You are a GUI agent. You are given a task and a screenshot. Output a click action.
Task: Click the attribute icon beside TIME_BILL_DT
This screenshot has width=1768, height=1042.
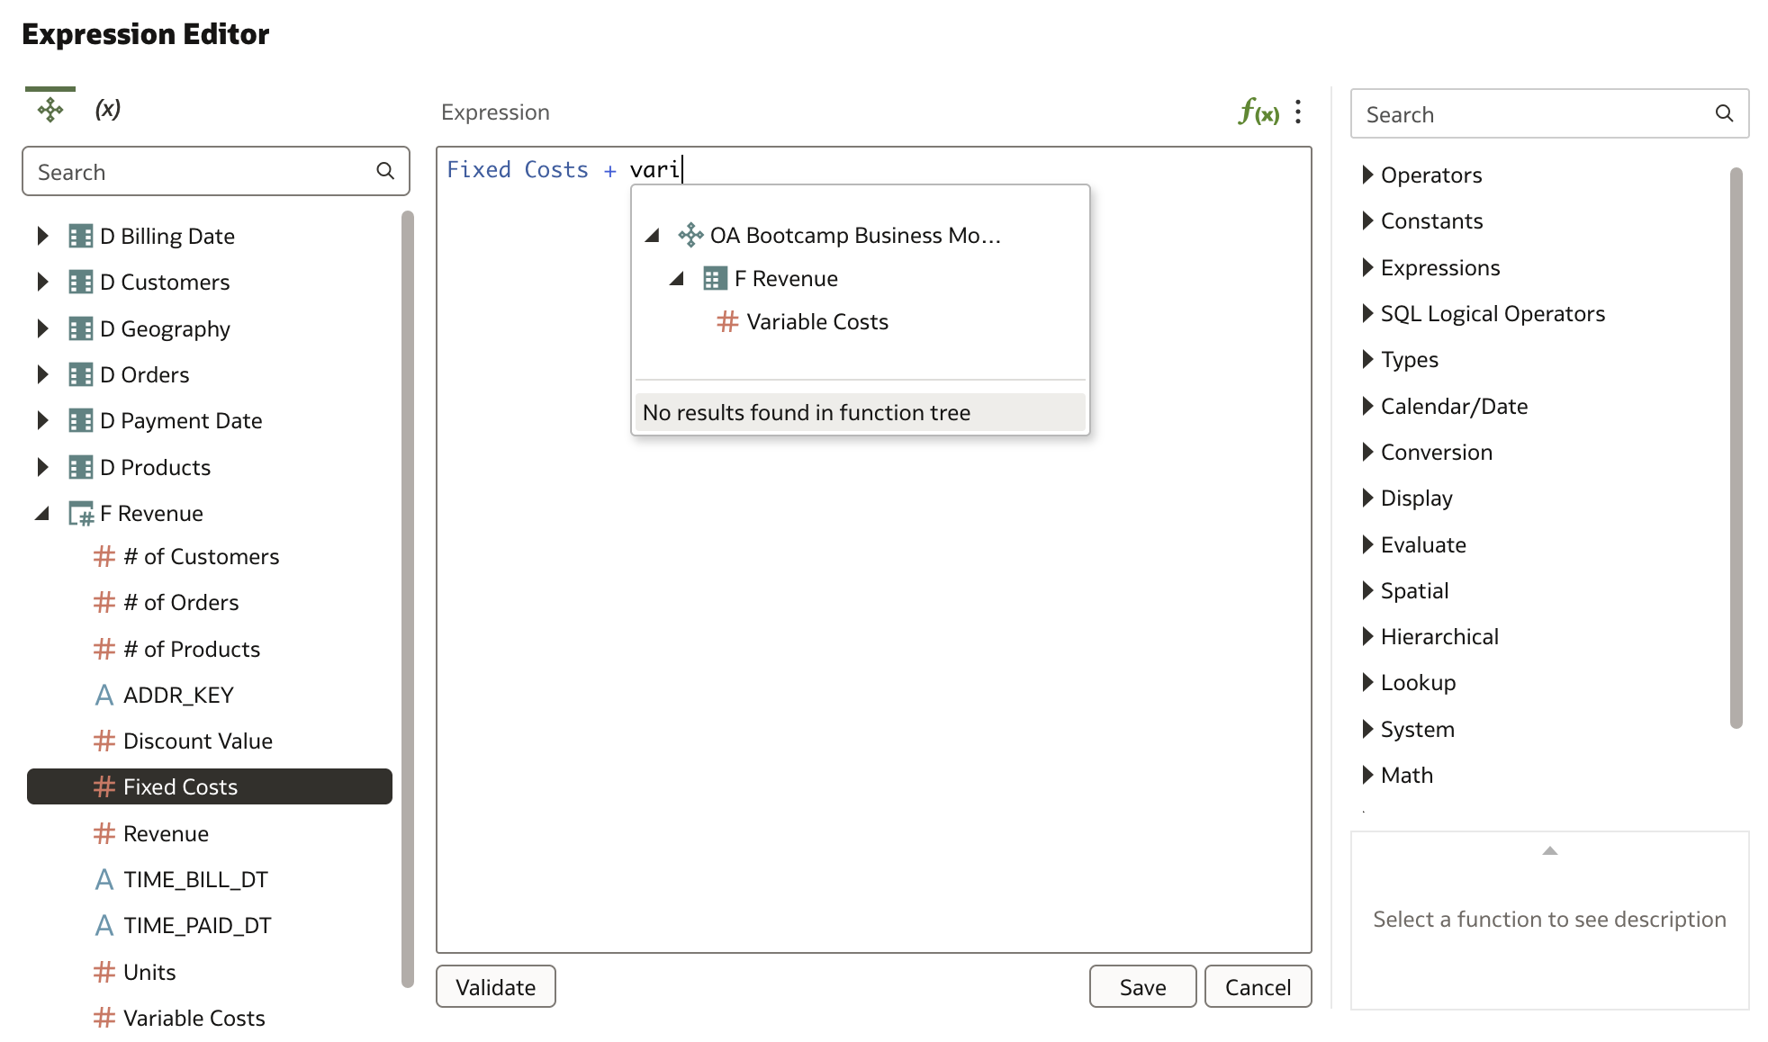click(x=104, y=879)
